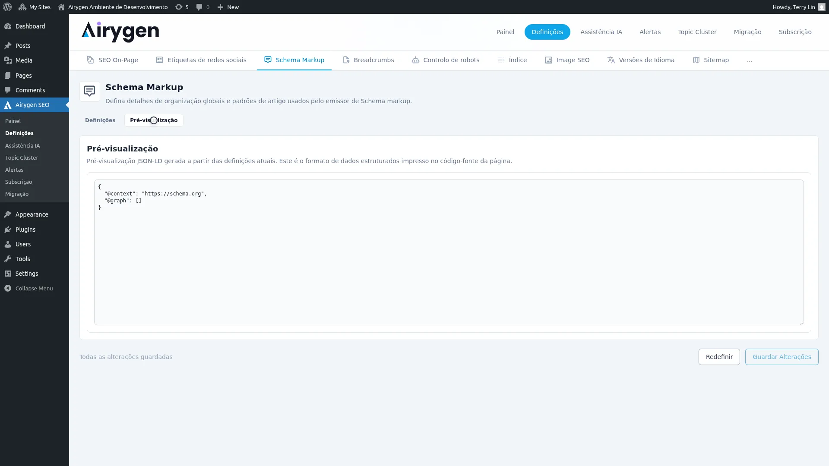
Task: Click the Airygen SEO logo icon in the sidebar
Action: coord(8,105)
